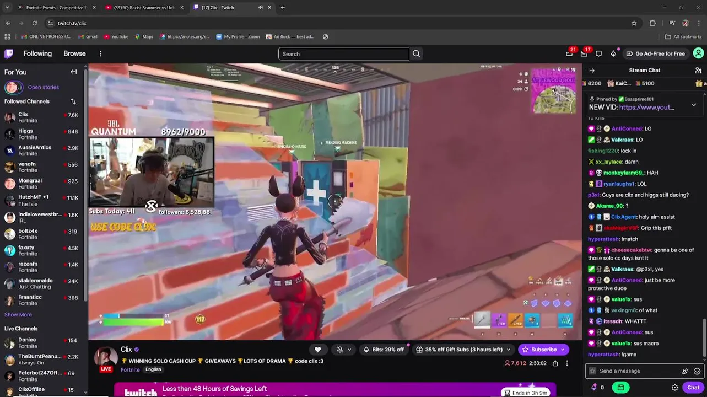Open the Get Bits diamond icon
707x397 pixels.
(613, 53)
